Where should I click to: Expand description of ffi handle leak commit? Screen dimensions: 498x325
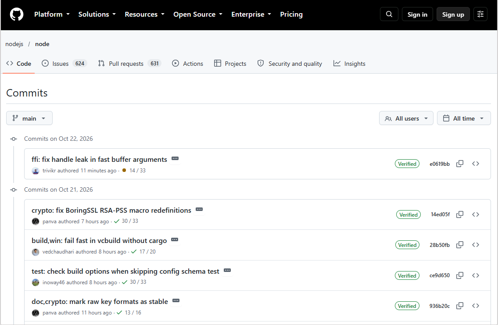point(175,158)
